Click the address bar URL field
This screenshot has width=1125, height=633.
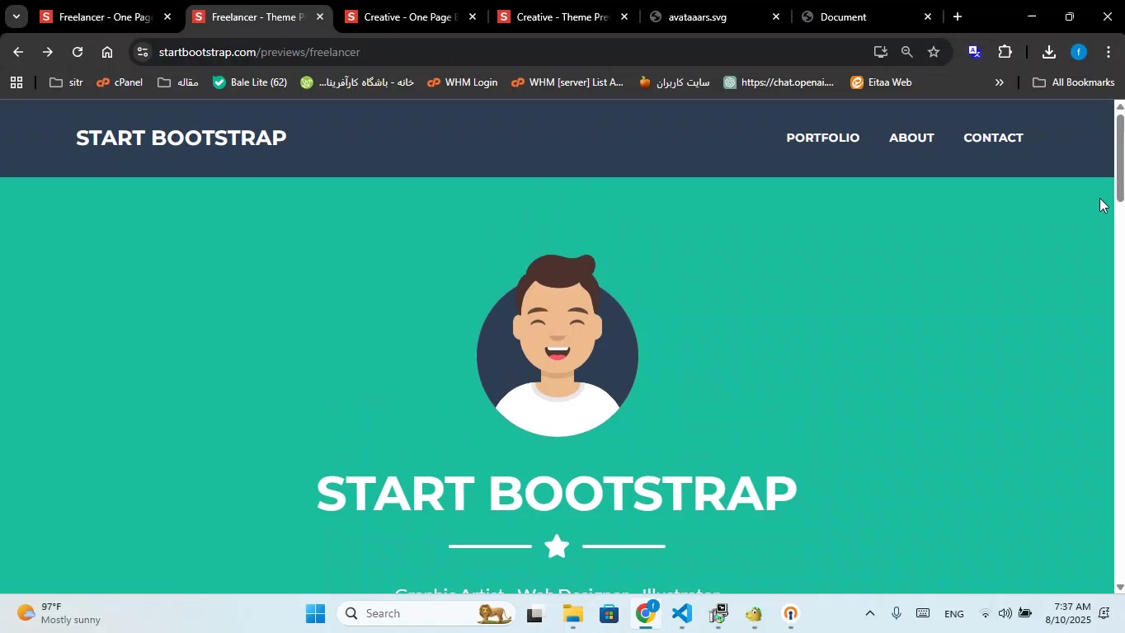tap(511, 52)
